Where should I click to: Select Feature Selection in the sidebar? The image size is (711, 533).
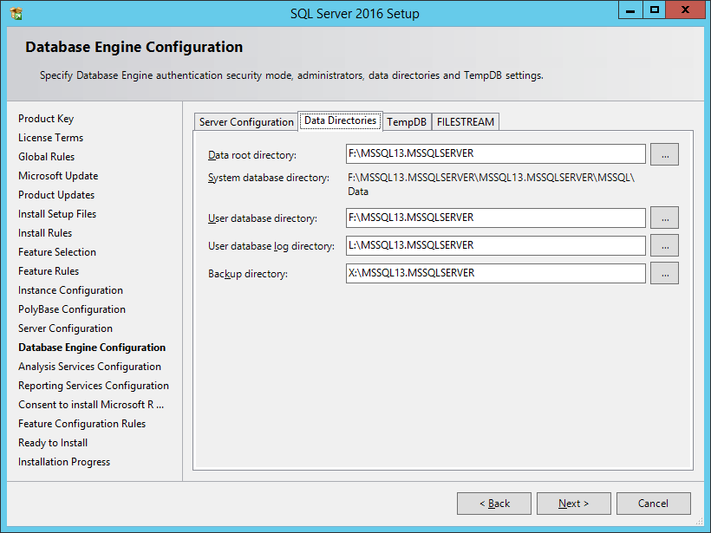tap(56, 251)
